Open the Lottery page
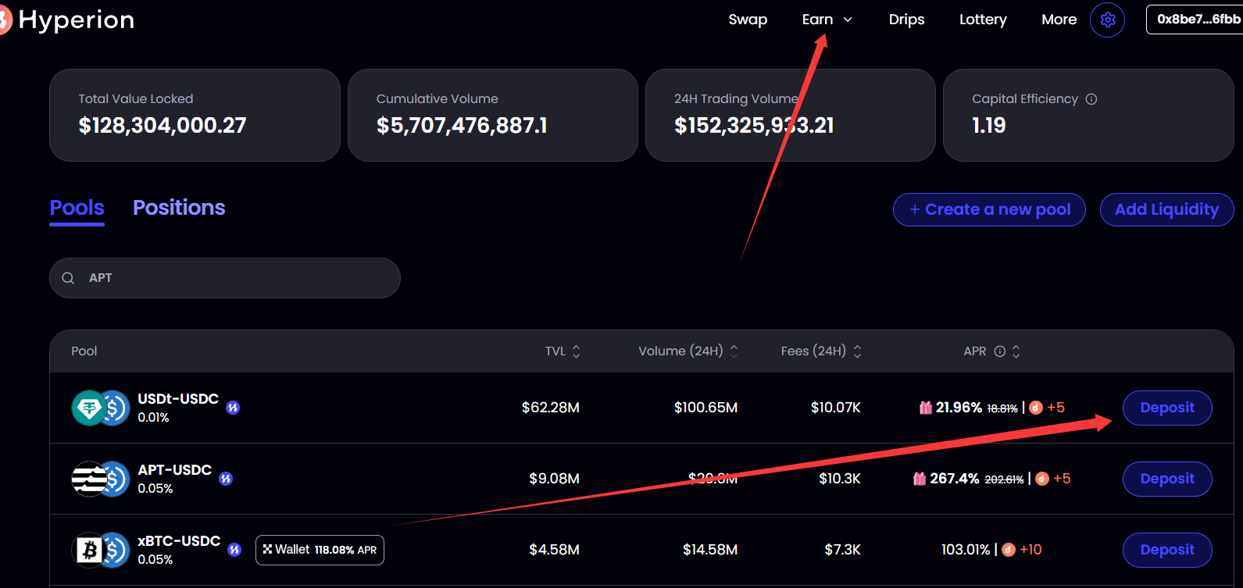1243x588 pixels. [983, 20]
